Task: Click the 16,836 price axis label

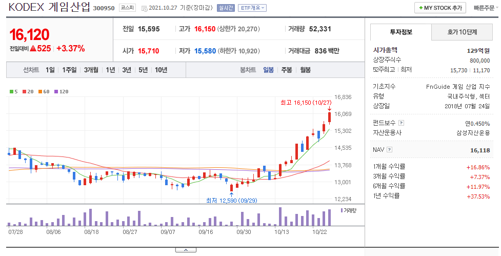Action: (x=343, y=97)
